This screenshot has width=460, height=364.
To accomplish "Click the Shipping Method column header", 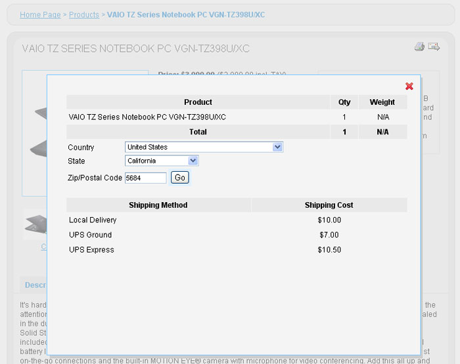I will (x=158, y=205).
